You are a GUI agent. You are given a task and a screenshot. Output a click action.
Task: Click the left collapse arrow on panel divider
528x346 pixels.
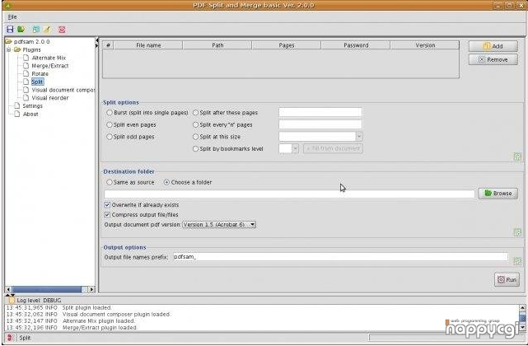pos(97,40)
